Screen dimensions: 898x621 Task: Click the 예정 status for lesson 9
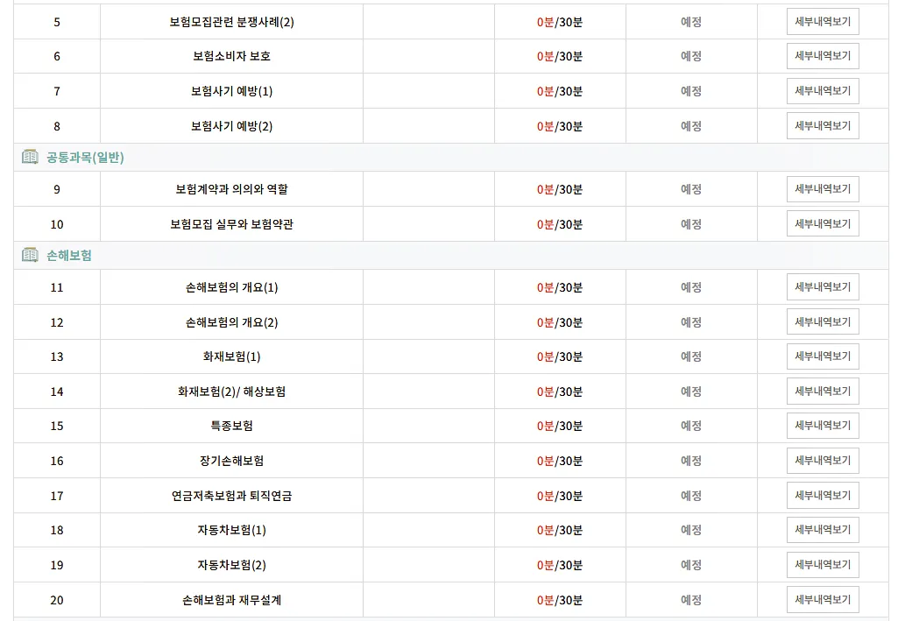(690, 188)
